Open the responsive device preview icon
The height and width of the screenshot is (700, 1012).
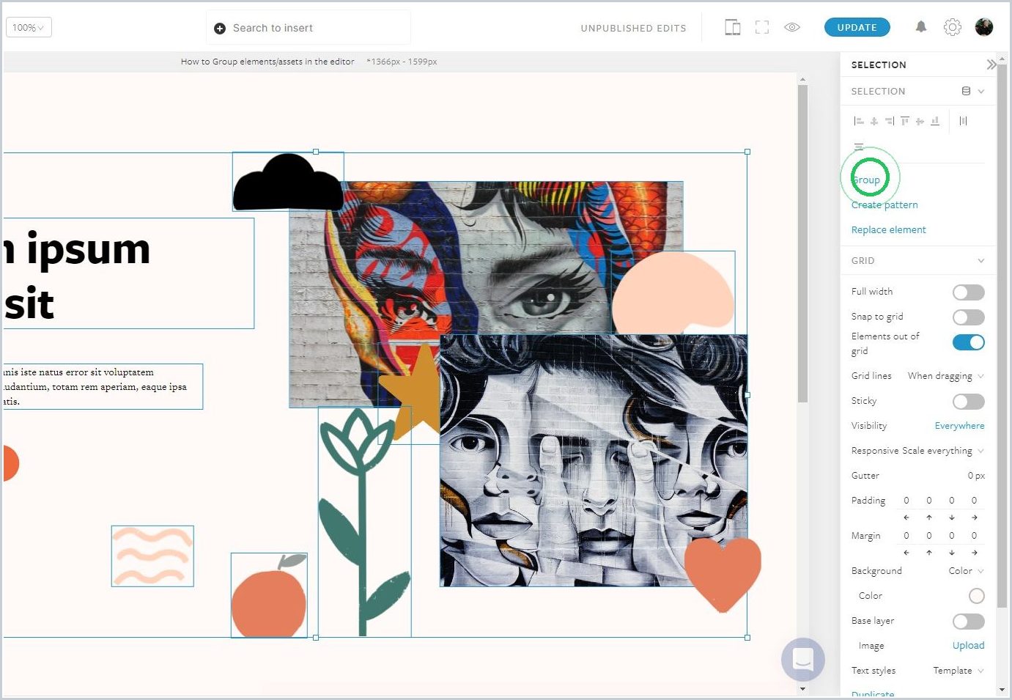click(x=732, y=28)
